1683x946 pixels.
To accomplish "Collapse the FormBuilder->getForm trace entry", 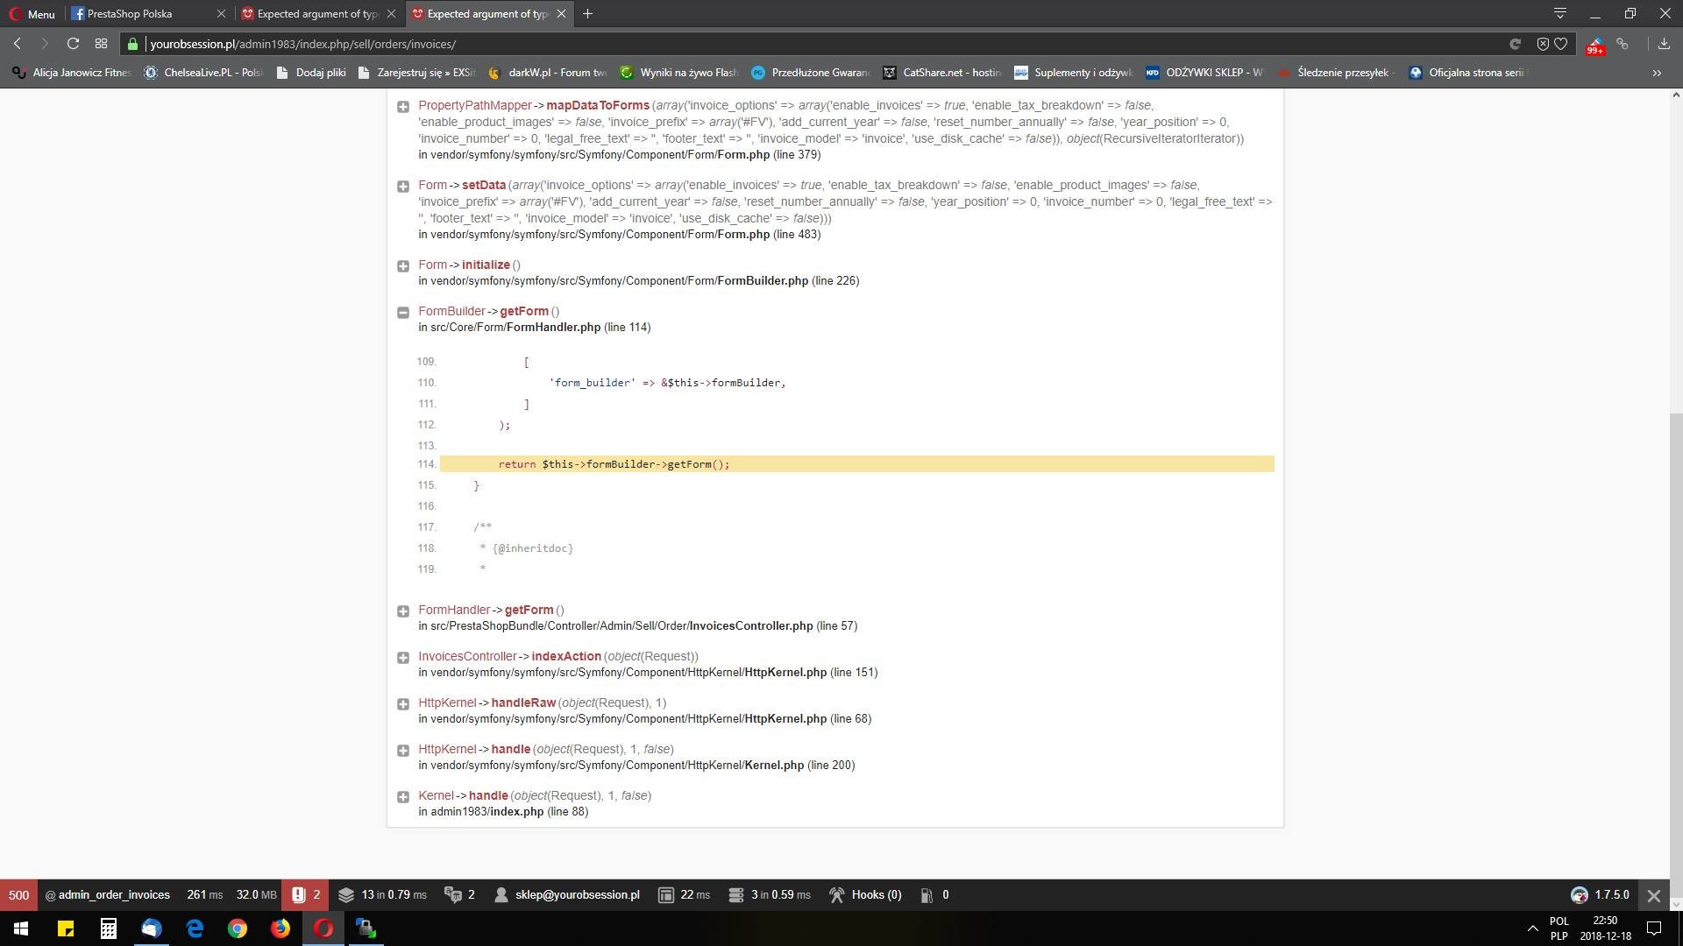I will tap(403, 313).
